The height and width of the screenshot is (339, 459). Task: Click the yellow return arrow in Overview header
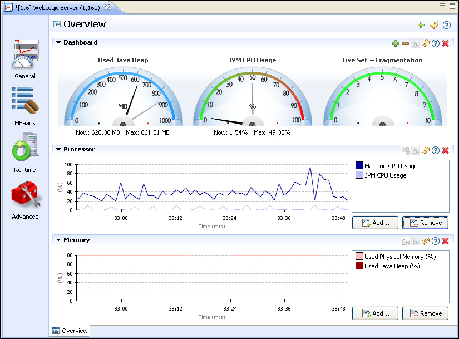point(434,25)
